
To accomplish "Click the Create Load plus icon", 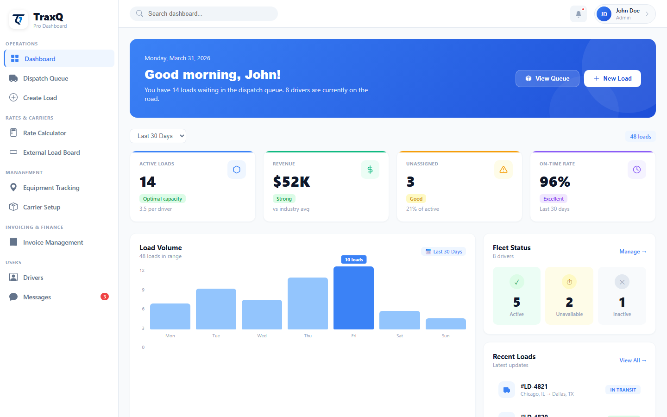I will pyautogui.click(x=14, y=98).
